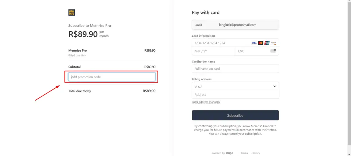Click the Address input field

[x=235, y=95]
